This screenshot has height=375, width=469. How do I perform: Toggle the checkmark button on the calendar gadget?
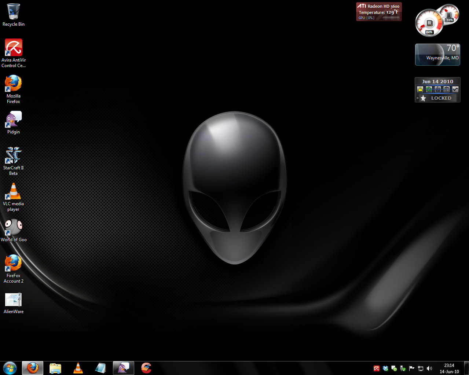[x=455, y=89]
